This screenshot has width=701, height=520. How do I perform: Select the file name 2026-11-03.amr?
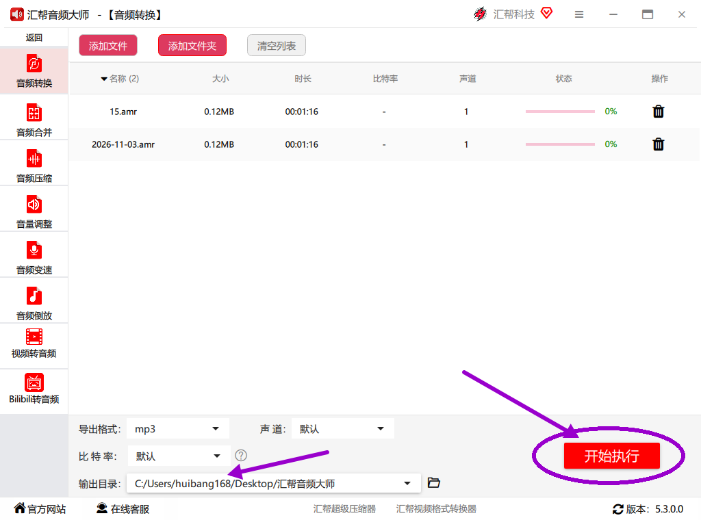(123, 145)
